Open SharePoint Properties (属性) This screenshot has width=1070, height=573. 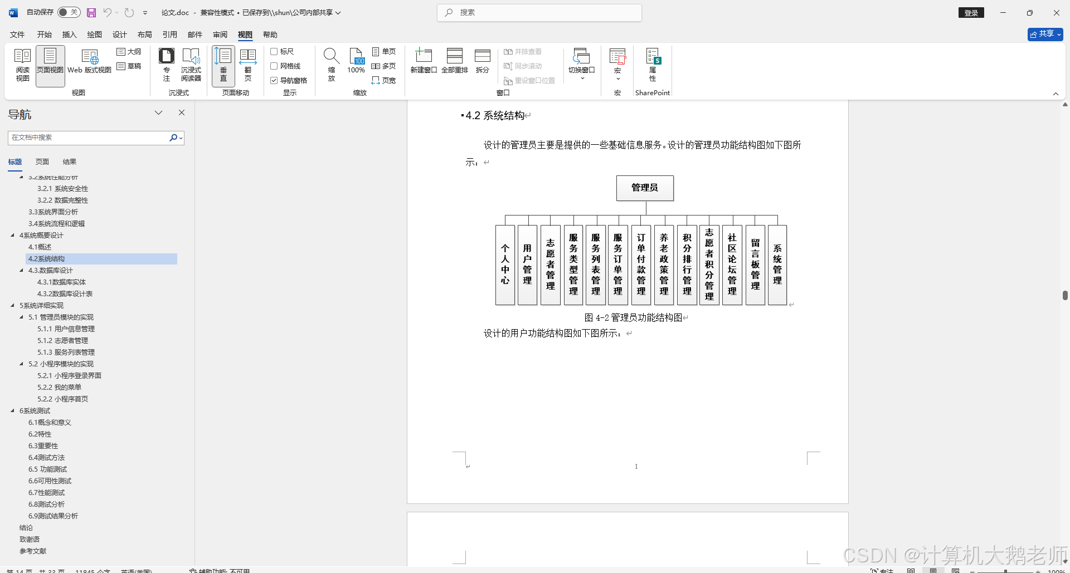(653, 66)
